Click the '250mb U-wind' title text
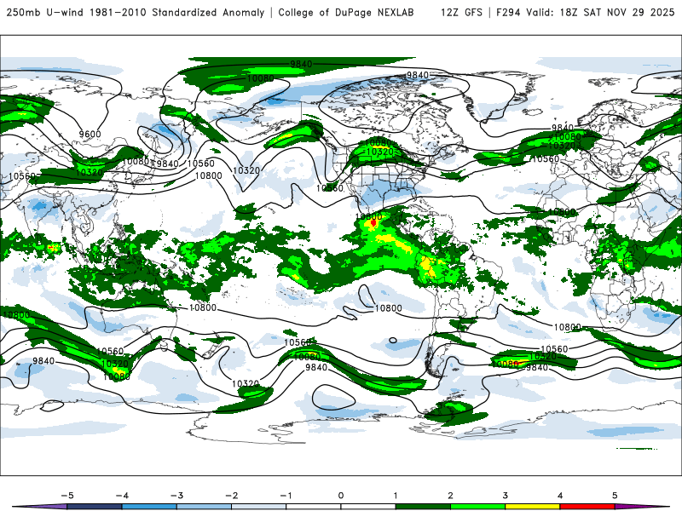The image size is (682, 511). pos(44,13)
